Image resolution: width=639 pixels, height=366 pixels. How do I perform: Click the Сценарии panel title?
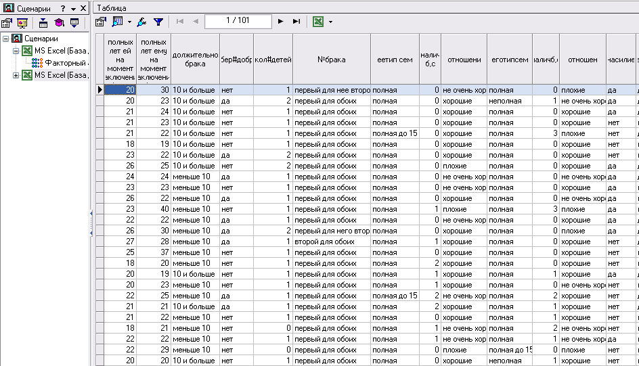coord(34,9)
